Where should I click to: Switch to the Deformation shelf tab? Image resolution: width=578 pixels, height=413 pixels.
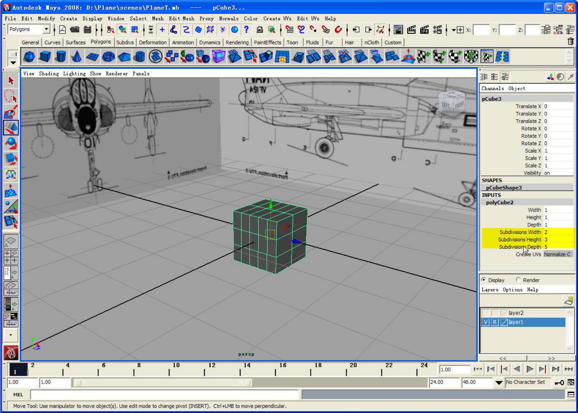(x=153, y=42)
